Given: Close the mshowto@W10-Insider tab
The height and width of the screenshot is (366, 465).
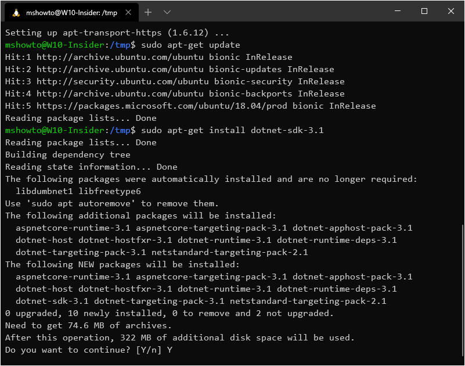Looking at the screenshot, I should [x=128, y=12].
